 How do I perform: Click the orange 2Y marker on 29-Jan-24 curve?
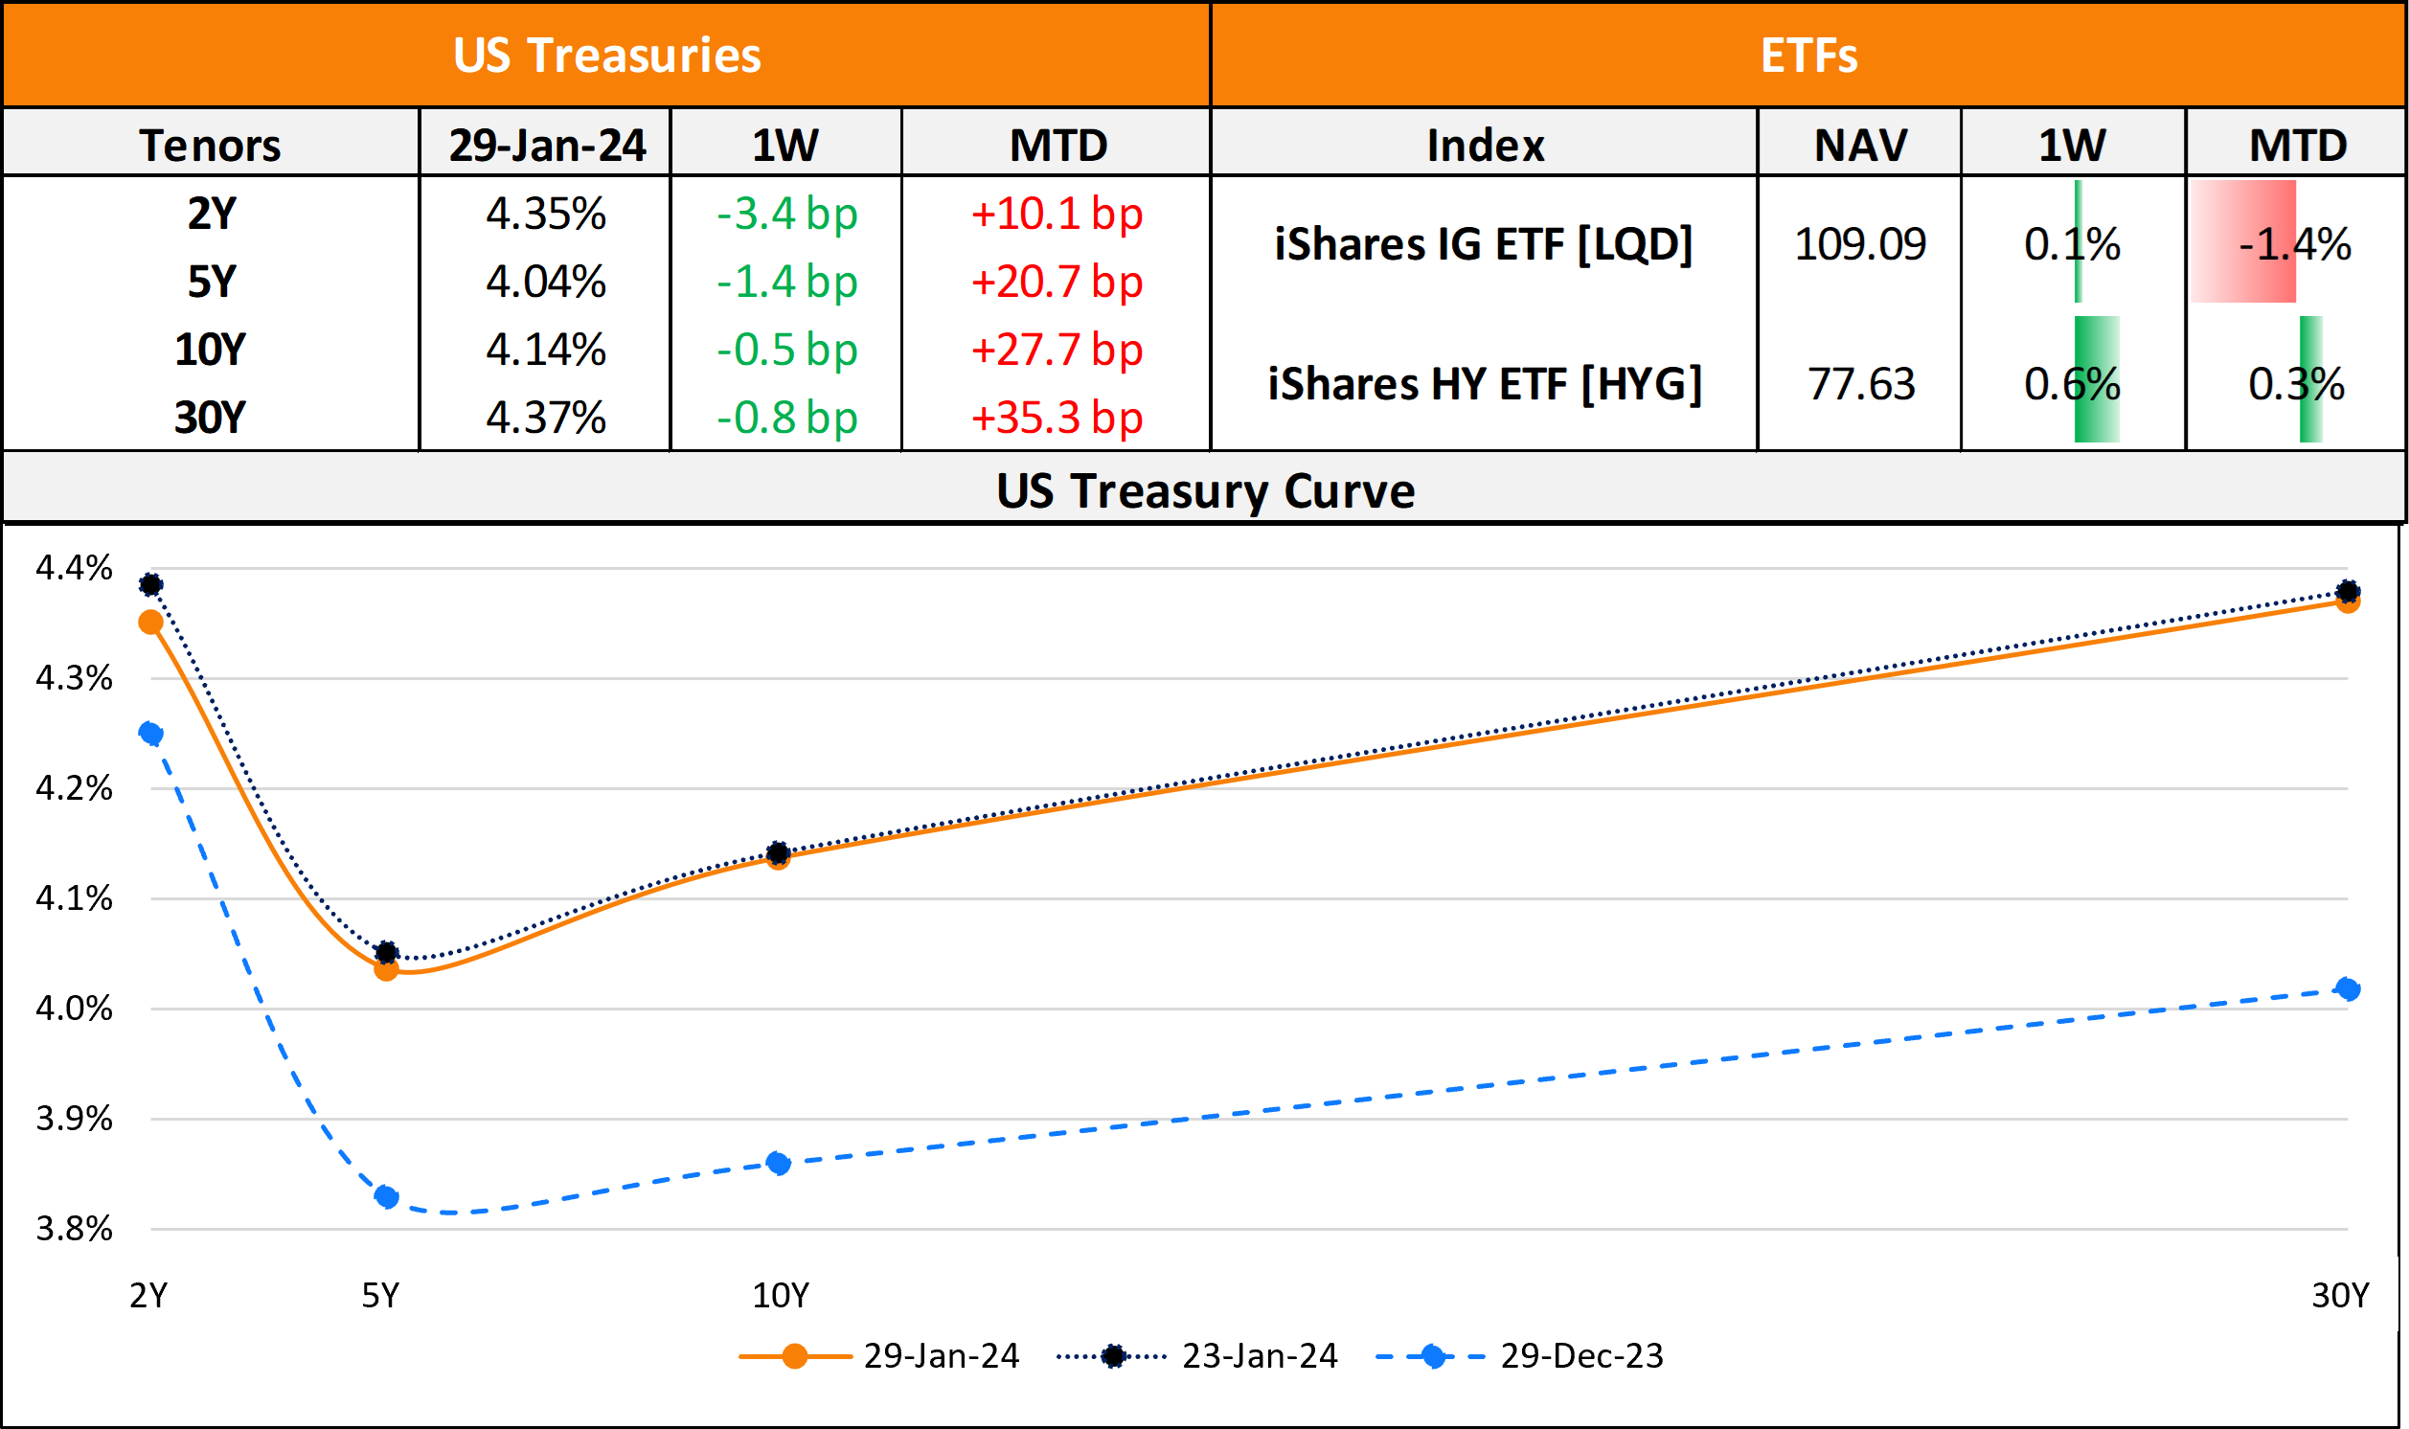click(151, 622)
